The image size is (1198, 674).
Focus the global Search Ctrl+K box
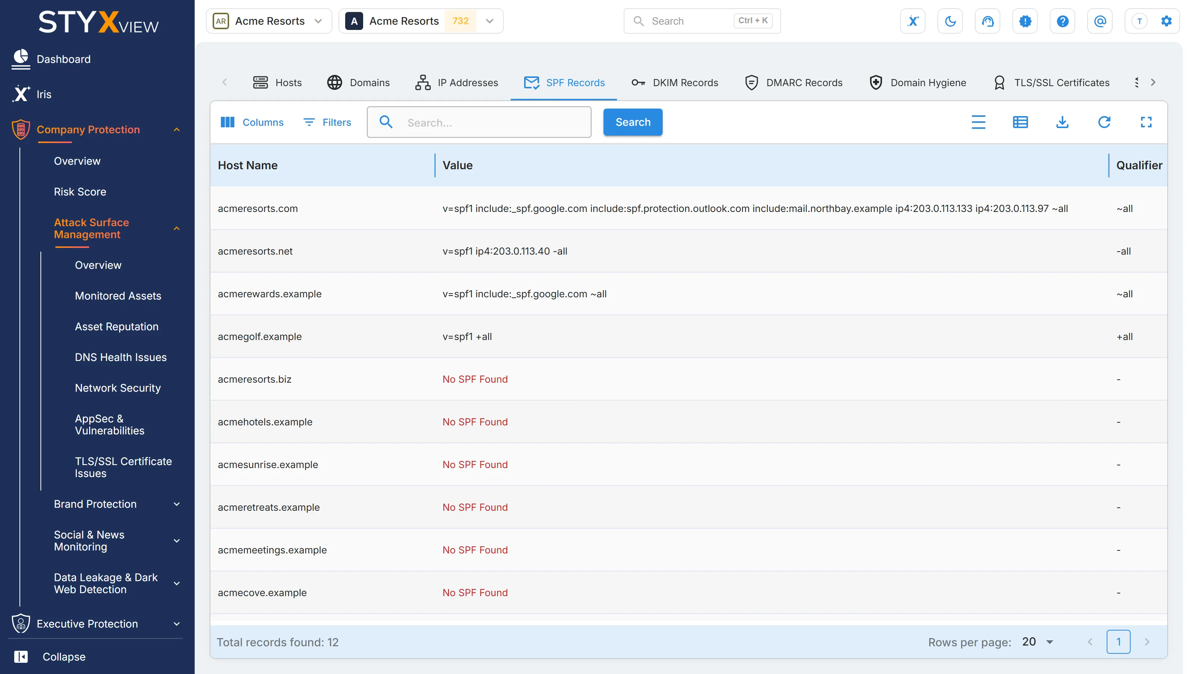pyautogui.click(x=702, y=21)
